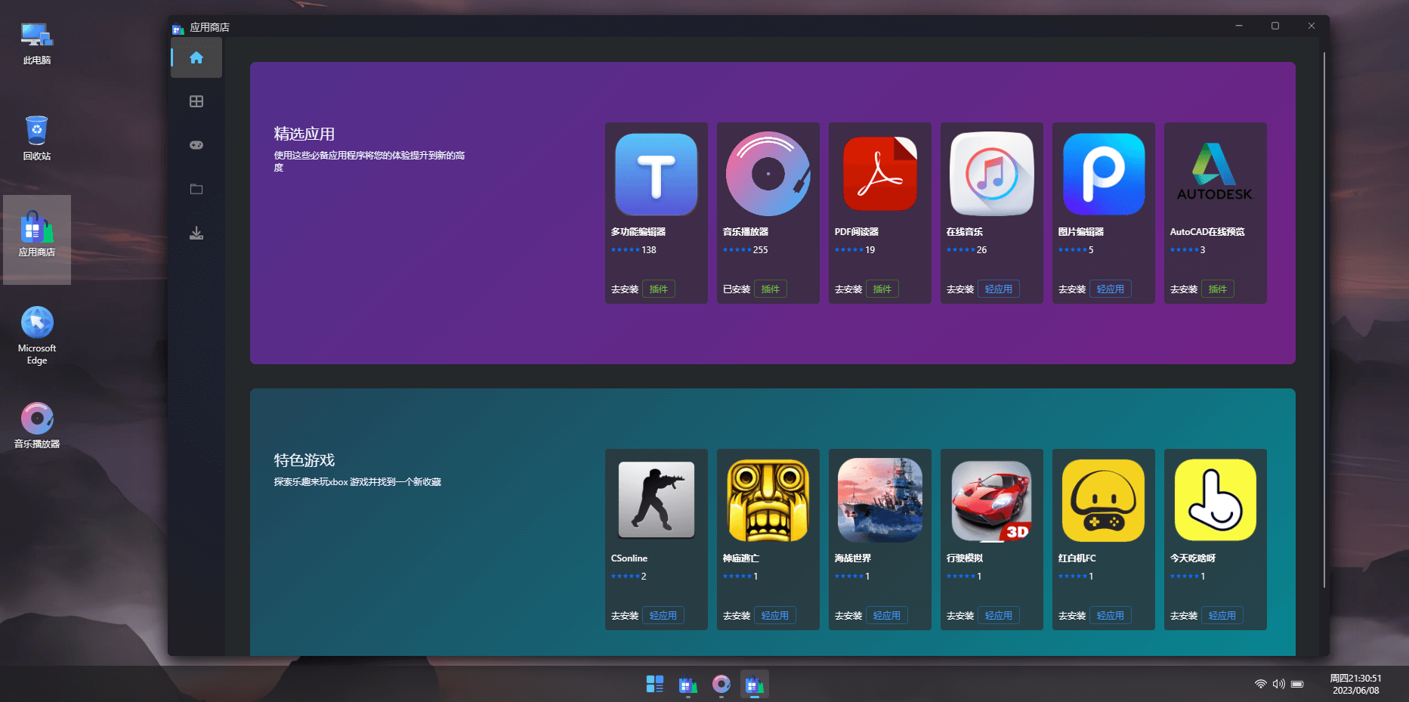The height and width of the screenshot is (702, 1409).
Task: Click 去安装 under 图片编辑器
Action: [1071, 289]
